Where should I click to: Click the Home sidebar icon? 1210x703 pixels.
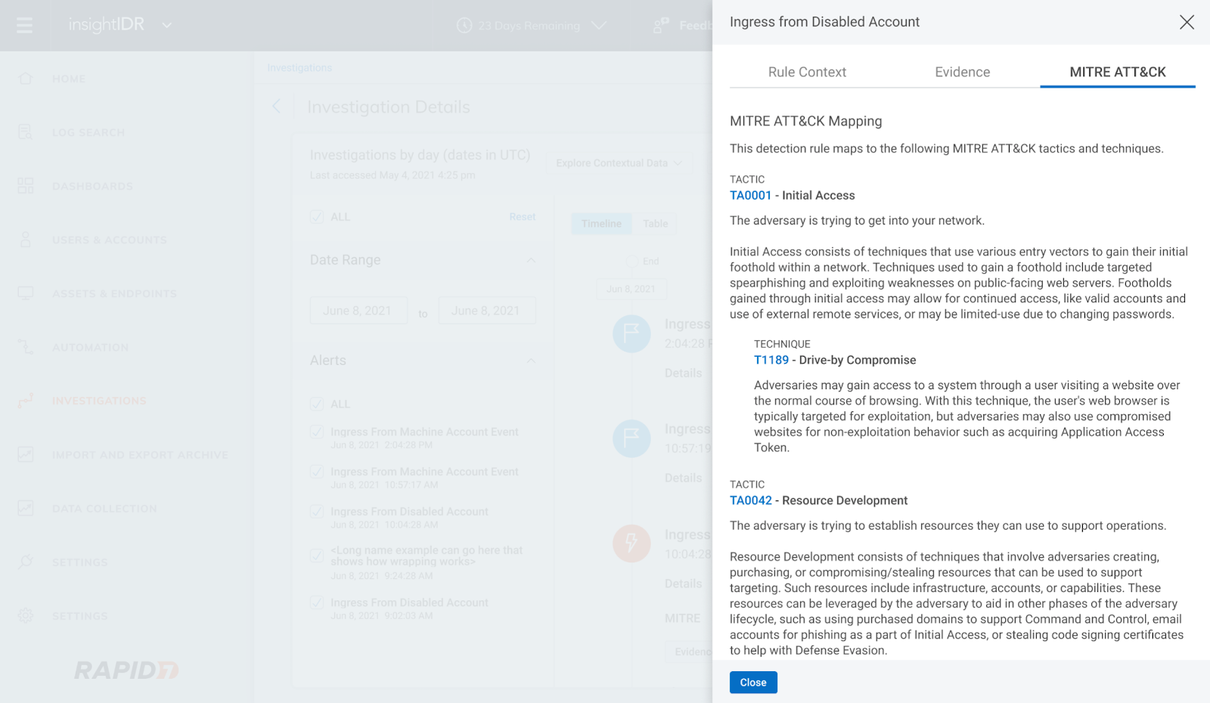26,79
